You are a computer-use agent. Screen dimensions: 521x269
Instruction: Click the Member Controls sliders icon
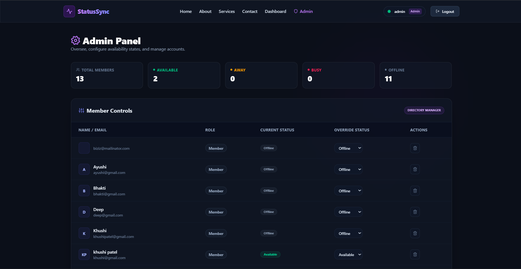[81, 110]
